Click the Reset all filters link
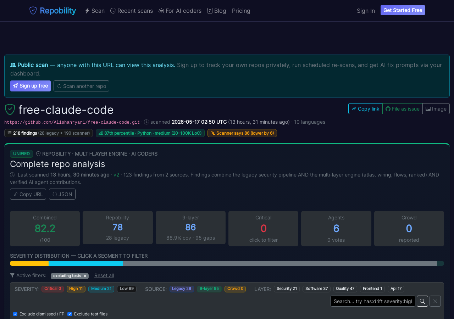Image resolution: width=454 pixels, height=319 pixels. 104,275
